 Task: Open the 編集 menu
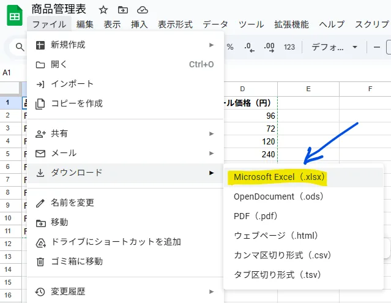pyautogui.click(x=85, y=24)
